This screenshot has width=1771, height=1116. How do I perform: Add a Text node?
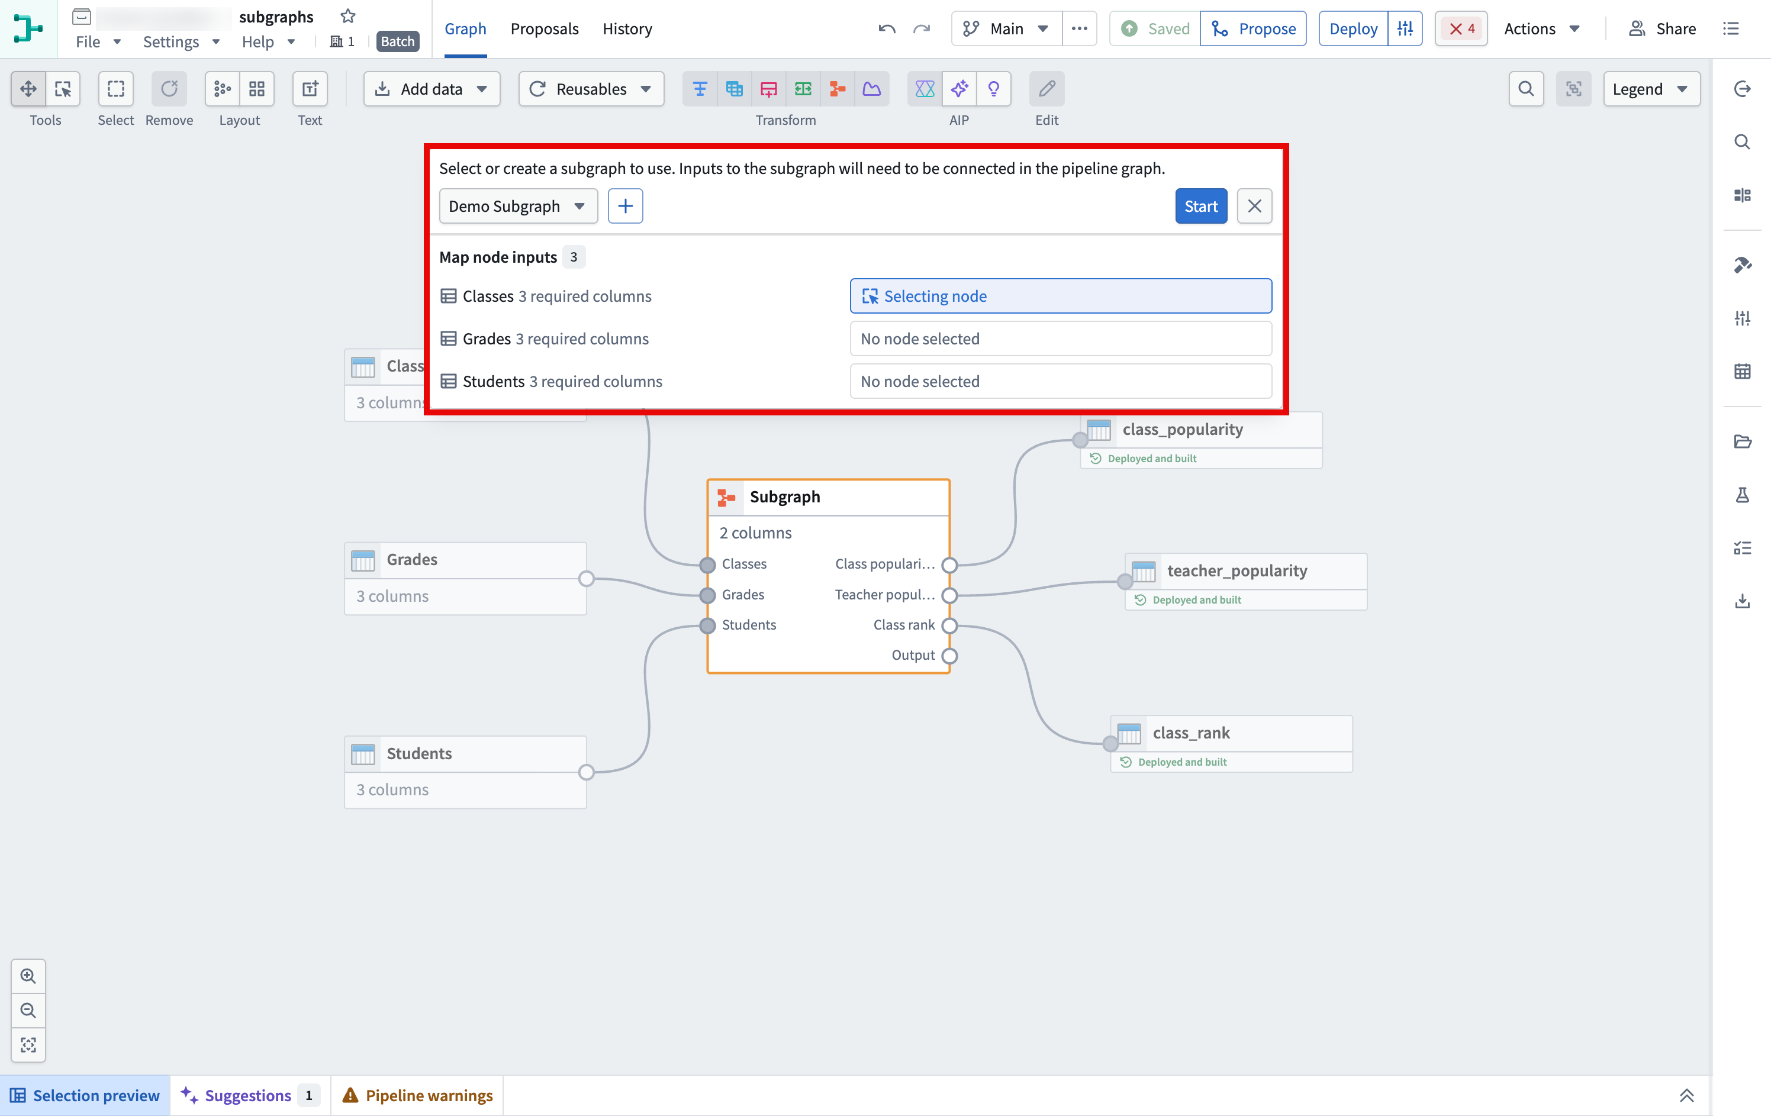[x=310, y=89]
